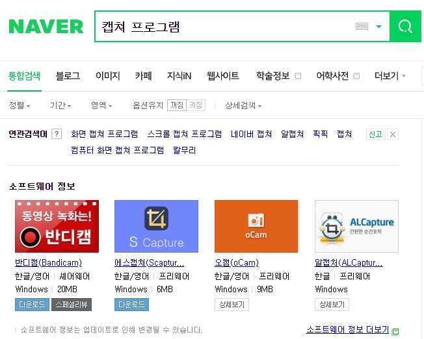Open the 오캠(oCam) title link
This screenshot has height=339, width=424.
coord(237,262)
